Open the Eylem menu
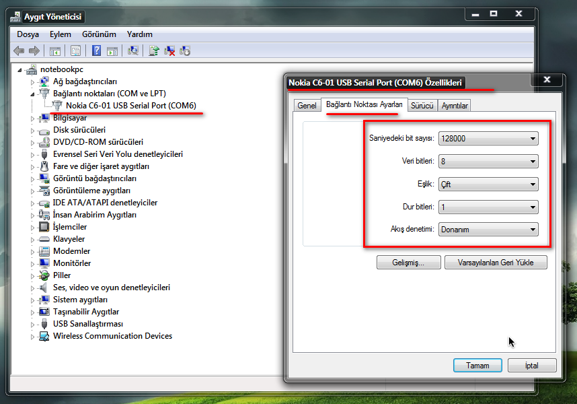This screenshot has width=577, height=404. click(x=61, y=34)
